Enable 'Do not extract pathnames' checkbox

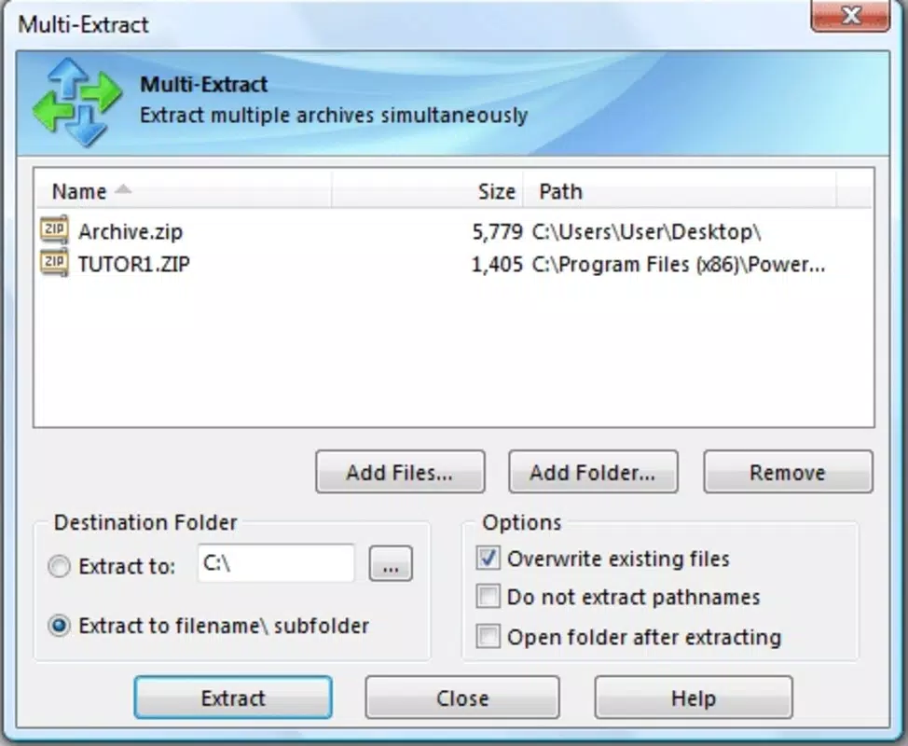[488, 597]
